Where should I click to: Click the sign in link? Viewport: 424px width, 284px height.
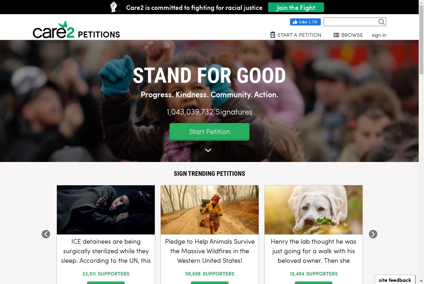379,35
